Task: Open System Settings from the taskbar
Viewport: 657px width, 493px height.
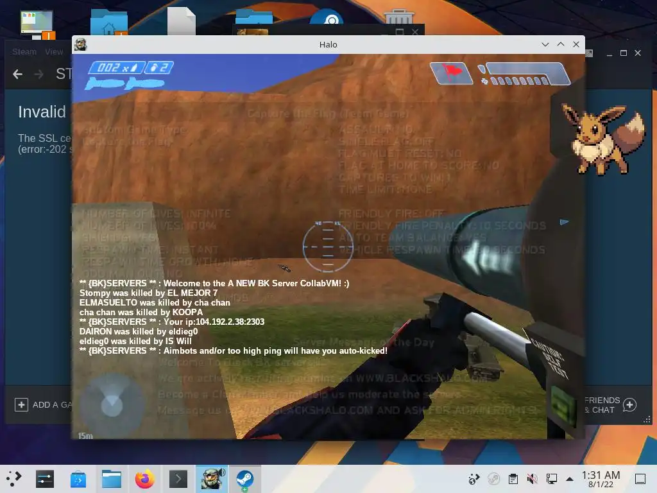Action: 45,479
